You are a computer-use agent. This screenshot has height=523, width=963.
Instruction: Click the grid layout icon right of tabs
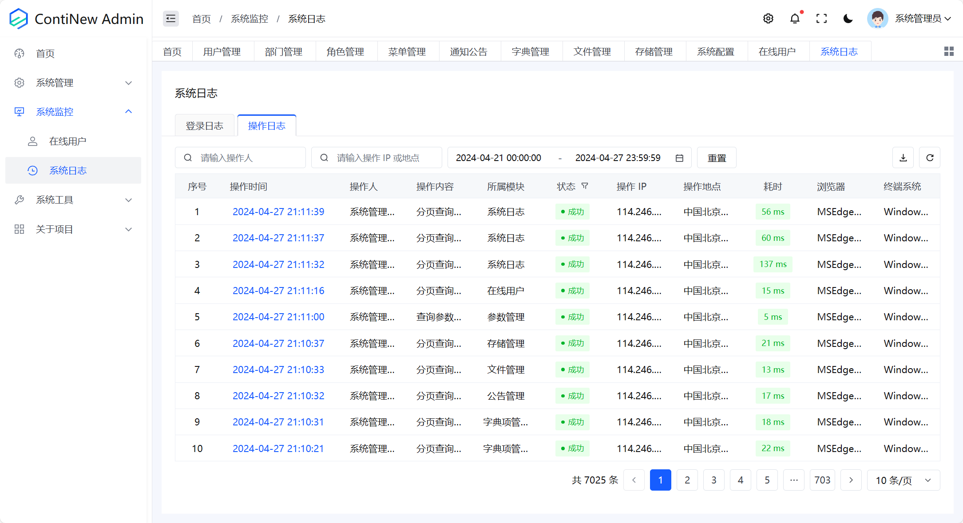pos(949,51)
